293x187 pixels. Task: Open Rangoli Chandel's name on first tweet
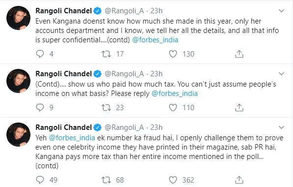coord(63,11)
